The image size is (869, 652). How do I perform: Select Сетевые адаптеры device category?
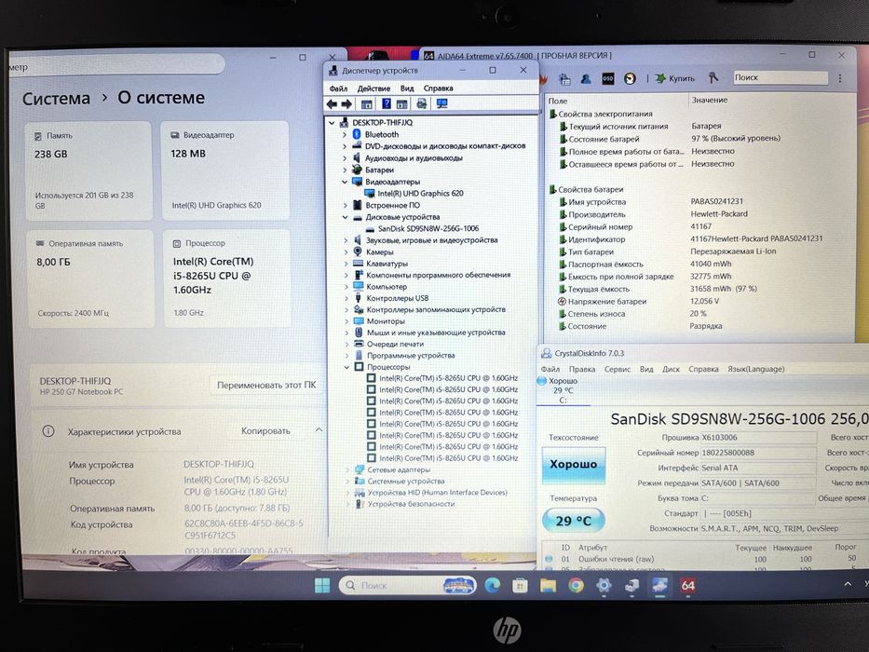coord(399,469)
